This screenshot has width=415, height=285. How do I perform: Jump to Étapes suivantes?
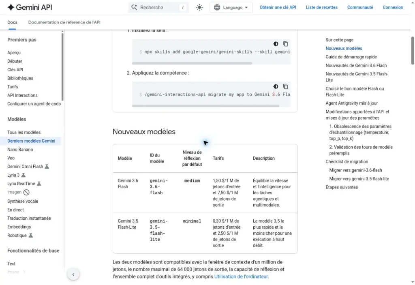pyautogui.click(x=341, y=187)
